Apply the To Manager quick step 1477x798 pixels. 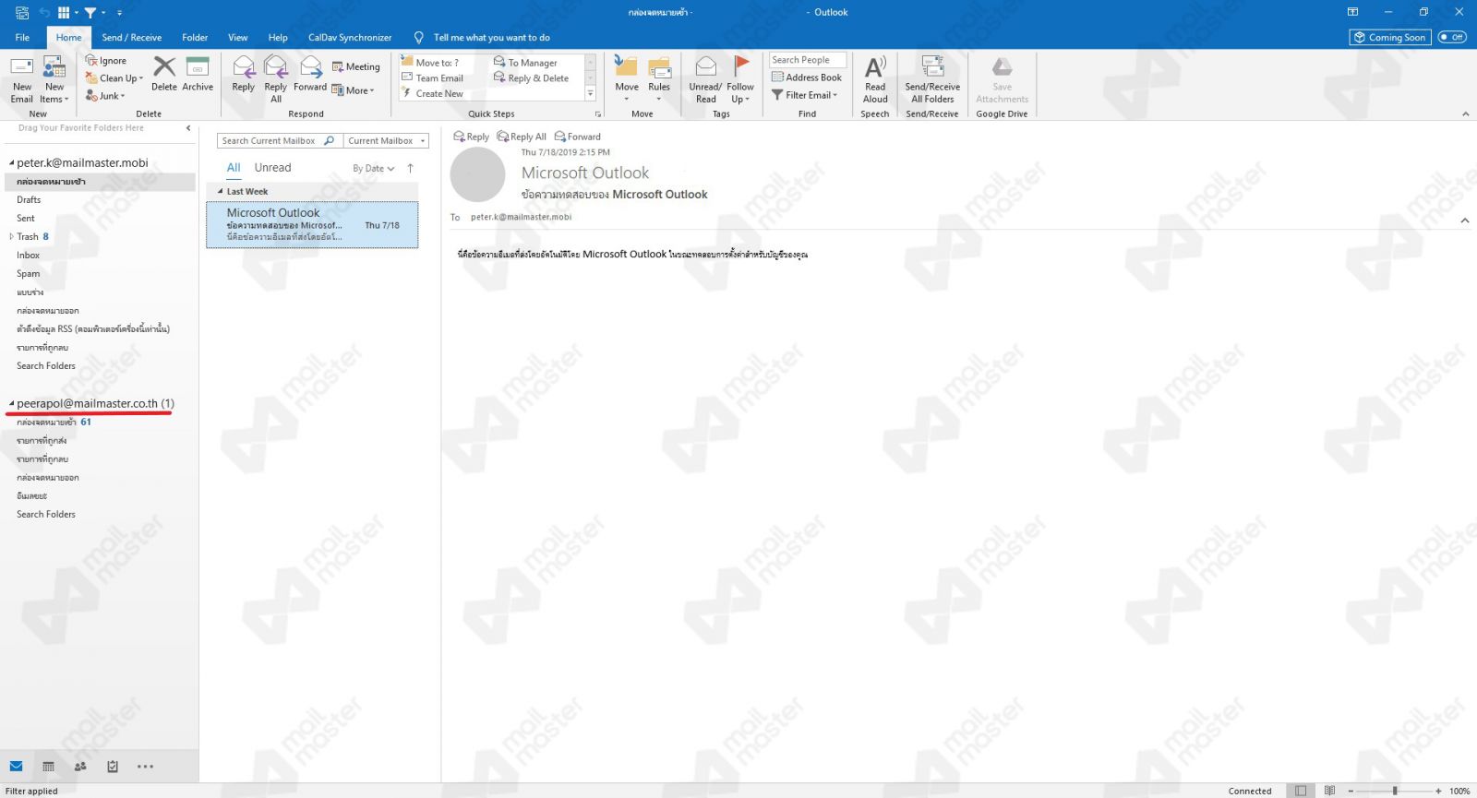click(525, 63)
